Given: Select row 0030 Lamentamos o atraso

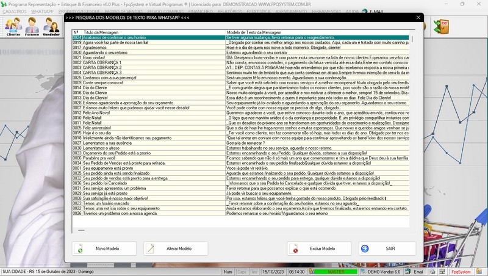Looking at the screenshot, I should pyautogui.click(x=240, y=148).
